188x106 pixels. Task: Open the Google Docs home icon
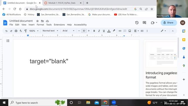click(x=5, y=23)
